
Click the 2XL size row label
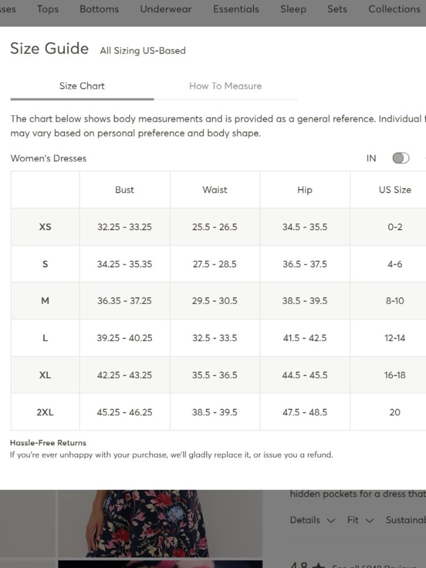pos(45,412)
